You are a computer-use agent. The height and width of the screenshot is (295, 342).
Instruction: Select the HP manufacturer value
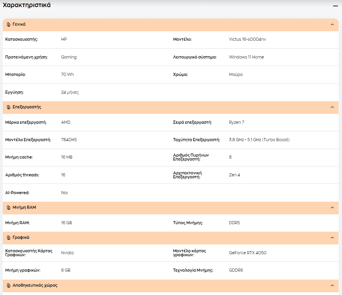tap(64, 39)
